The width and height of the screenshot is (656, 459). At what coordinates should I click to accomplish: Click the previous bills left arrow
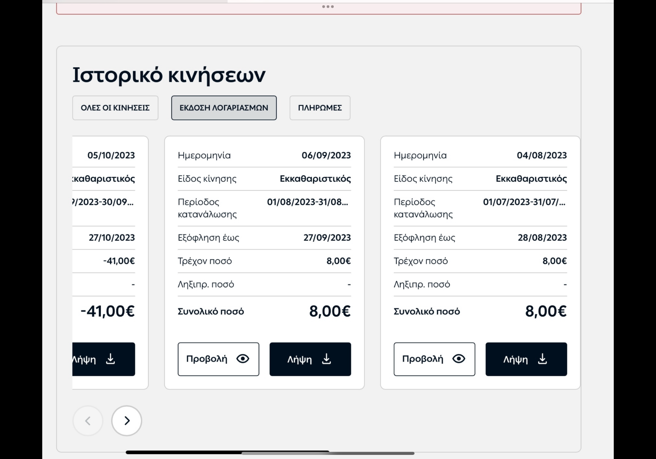88,421
